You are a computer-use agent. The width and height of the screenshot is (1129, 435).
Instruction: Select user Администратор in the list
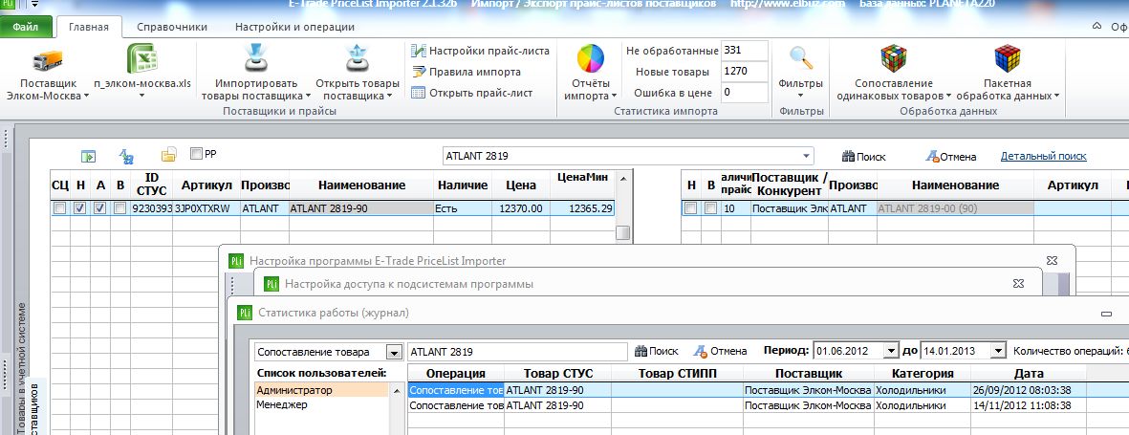(x=322, y=390)
